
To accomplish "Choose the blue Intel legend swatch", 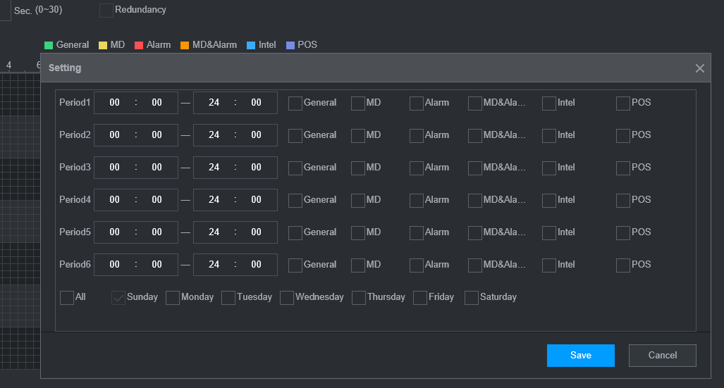I will coord(251,45).
